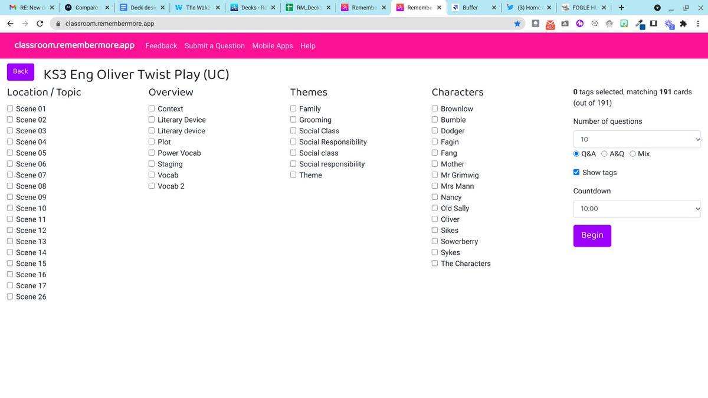Image resolution: width=708 pixels, height=398 pixels.
Task: Click the eyedropper color picker extension icon
Action: 640,23
